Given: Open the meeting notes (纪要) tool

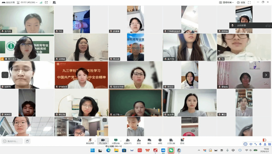Looking at the screenshot, I should pos(171,140).
